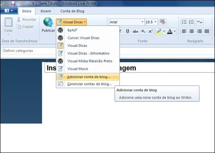The image size is (215, 153).
Task: Click the icon beside Visual Music
Action: [x=60, y=69]
